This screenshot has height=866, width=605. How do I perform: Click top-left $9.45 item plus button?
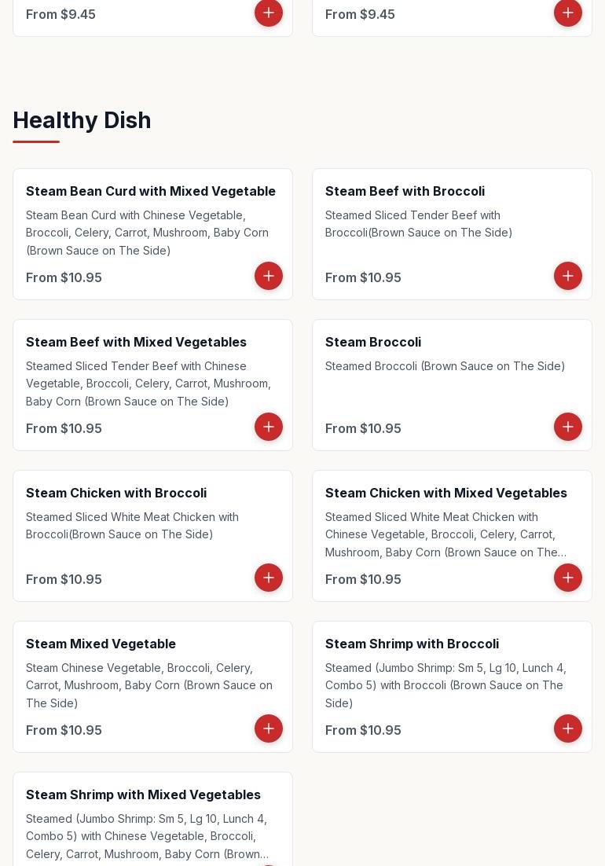(x=269, y=13)
